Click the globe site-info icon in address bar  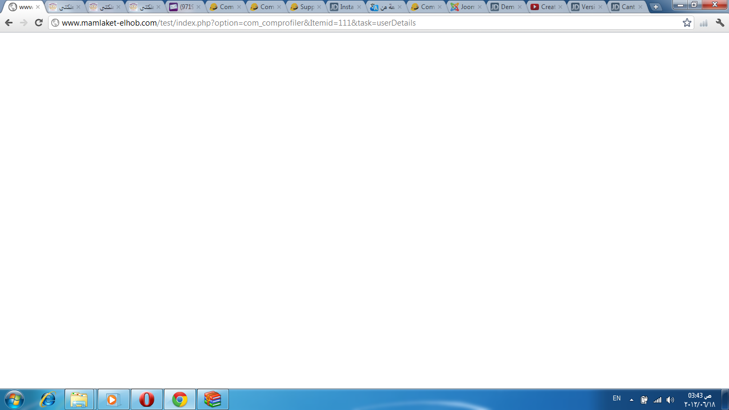click(x=55, y=23)
